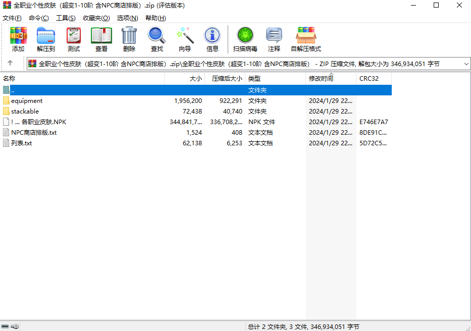
Task: Click the 列表.txt document icon
Action: [x=6, y=143]
